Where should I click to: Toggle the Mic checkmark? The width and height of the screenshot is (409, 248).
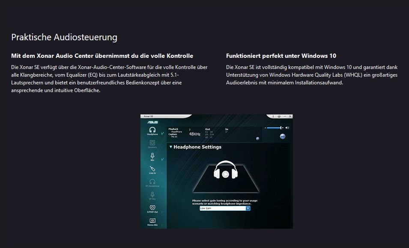[162, 159]
